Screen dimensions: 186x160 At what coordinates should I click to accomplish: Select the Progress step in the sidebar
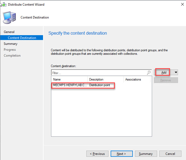[x=10, y=50]
